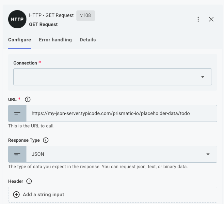Expand the Response Type JSON dropdown
This screenshot has height=204, width=224.
pos(121,154)
